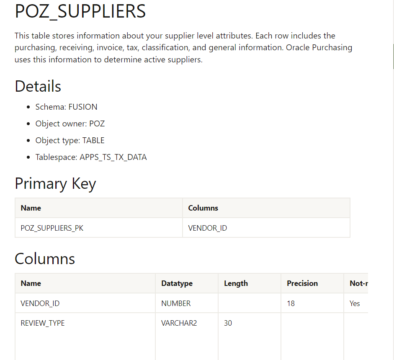The height and width of the screenshot is (360, 394).
Task: Click the Primary Key section heading
Action: [x=56, y=184]
